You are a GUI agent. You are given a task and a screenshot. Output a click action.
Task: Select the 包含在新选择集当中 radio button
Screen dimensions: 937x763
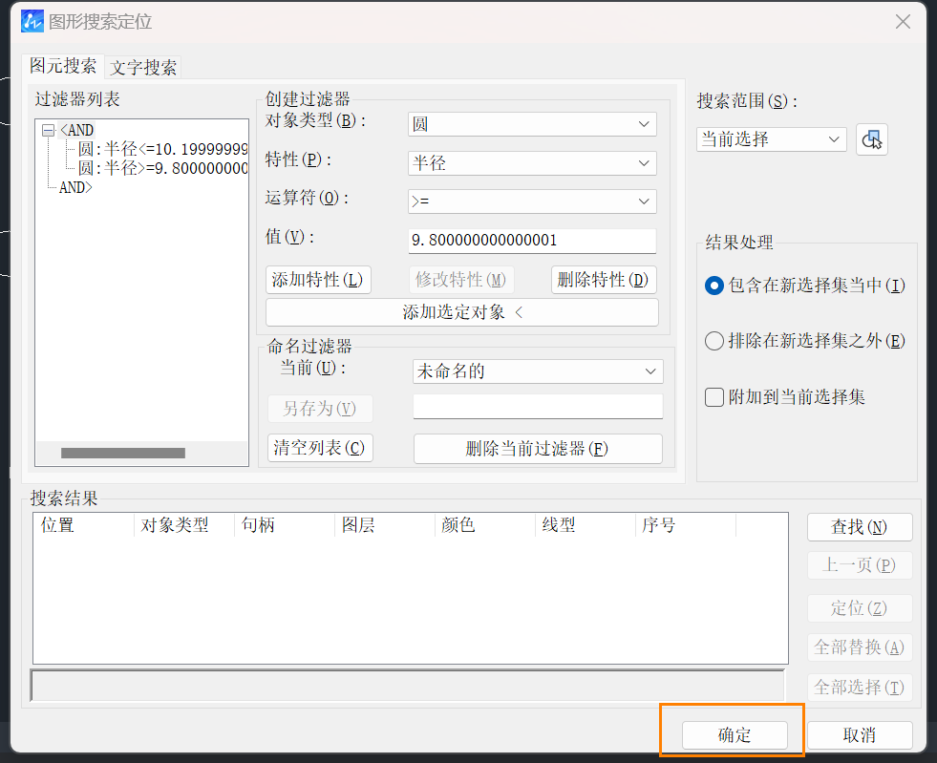(x=714, y=286)
